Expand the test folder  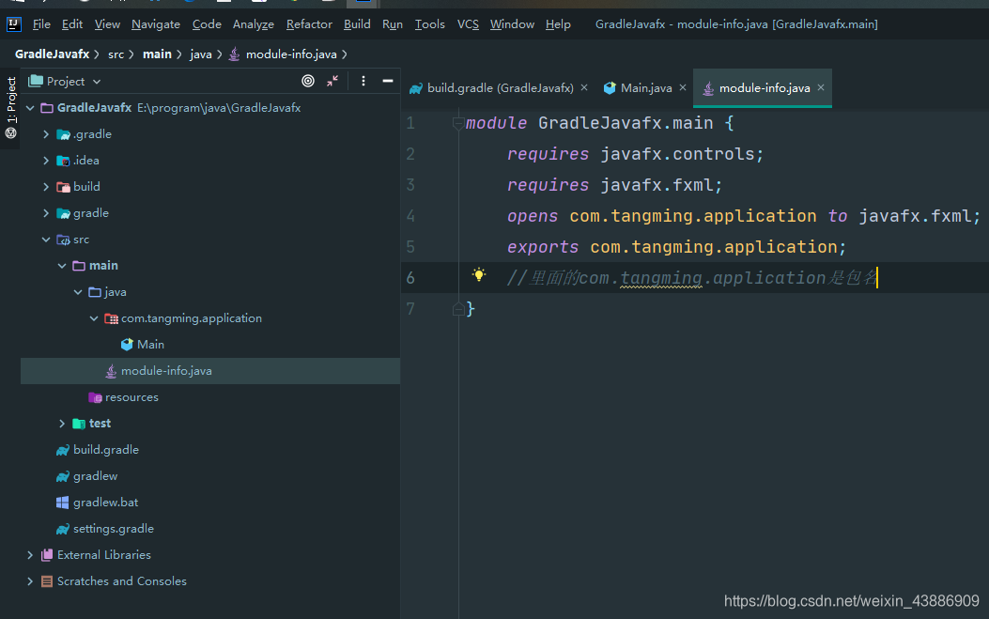click(62, 424)
